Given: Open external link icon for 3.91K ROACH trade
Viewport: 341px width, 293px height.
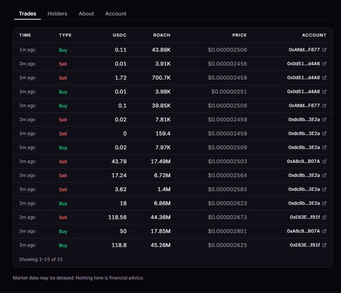Looking at the screenshot, I should click(x=324, y=64).
